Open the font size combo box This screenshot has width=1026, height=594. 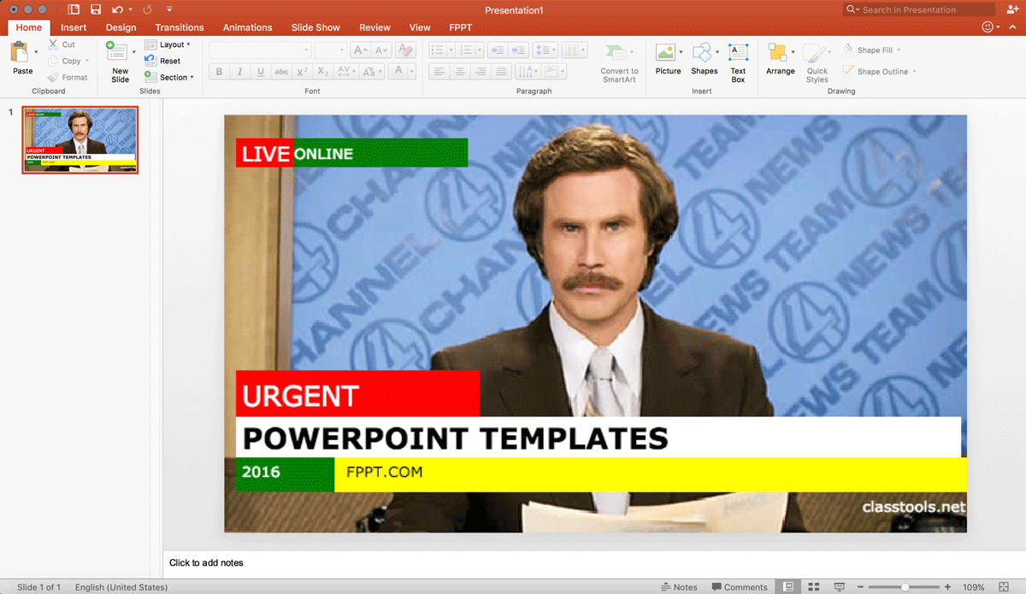(x=330, y=50)
